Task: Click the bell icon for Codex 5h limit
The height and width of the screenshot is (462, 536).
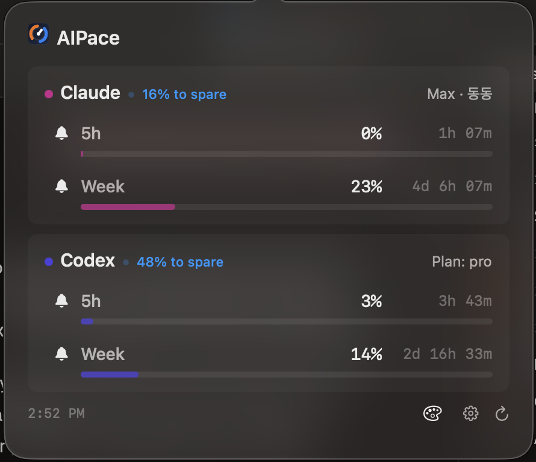Action: click(x=61, y=301)
